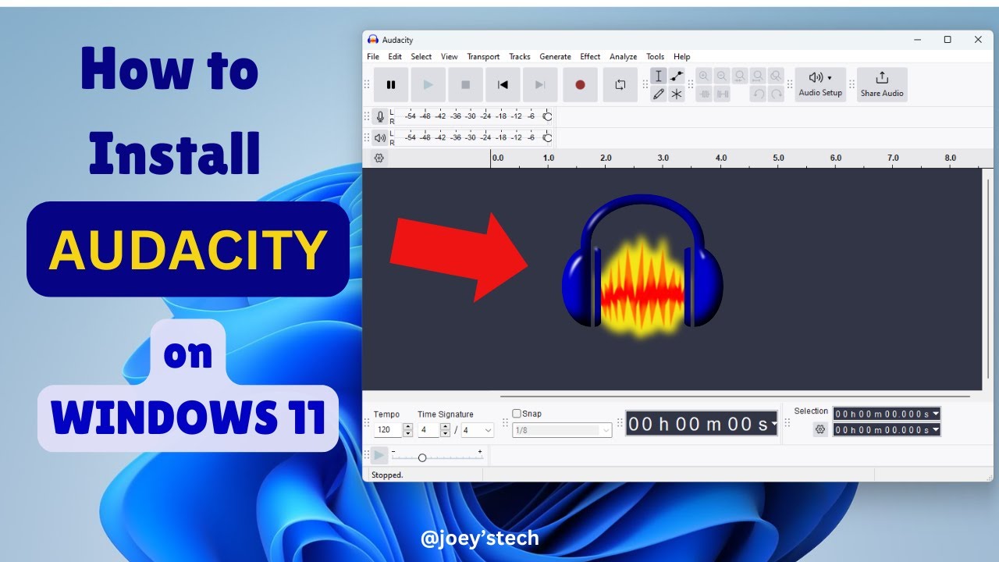Click the Trim audio outside selection icon
Viewport: 999px width, 562px height.
pos(704,94)
